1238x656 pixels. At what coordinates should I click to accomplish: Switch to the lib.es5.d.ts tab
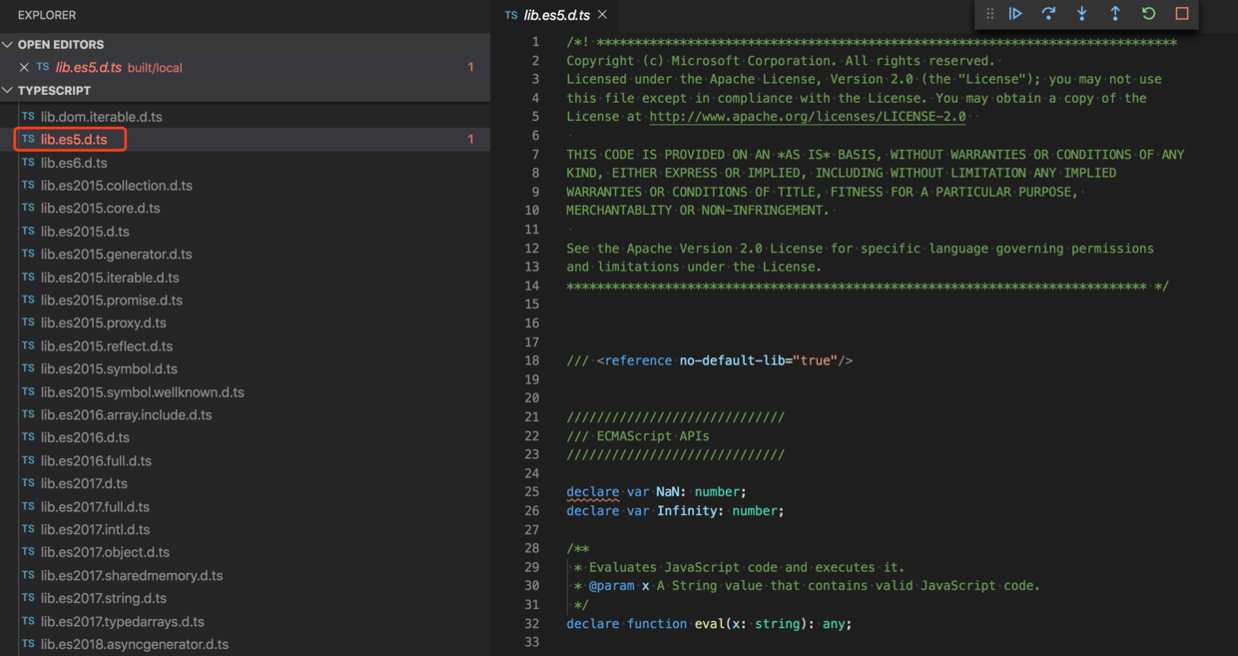click(x=554, y=15)
